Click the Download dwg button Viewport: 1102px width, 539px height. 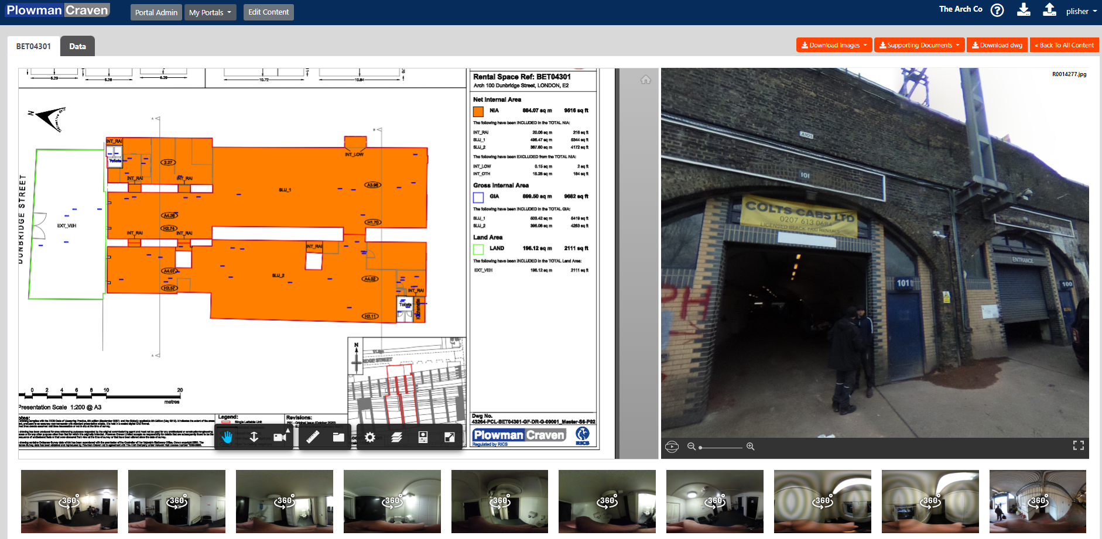coord(997,45)
